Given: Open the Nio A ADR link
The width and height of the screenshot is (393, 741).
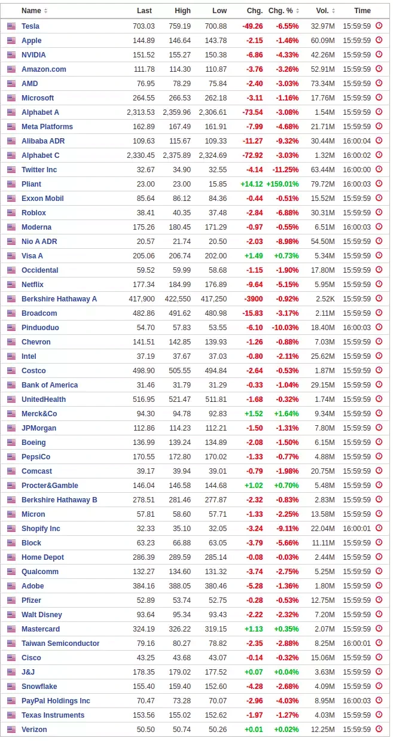Looking at the screenshot, I should click(39, 242).
